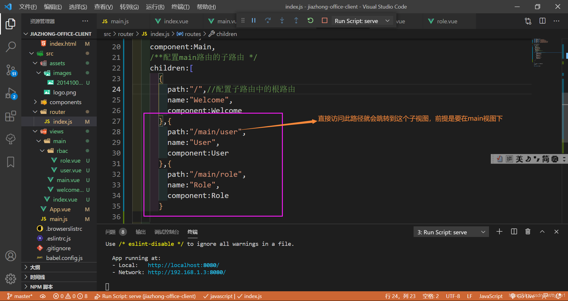This screenshot has width=568, height=301.
Task: Open errors and warnings status counter
Action: coord(70,296)
